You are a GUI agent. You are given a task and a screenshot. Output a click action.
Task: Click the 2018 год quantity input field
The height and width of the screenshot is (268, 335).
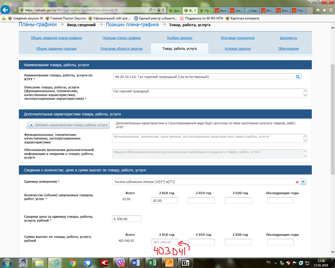(x=164, y=200)
